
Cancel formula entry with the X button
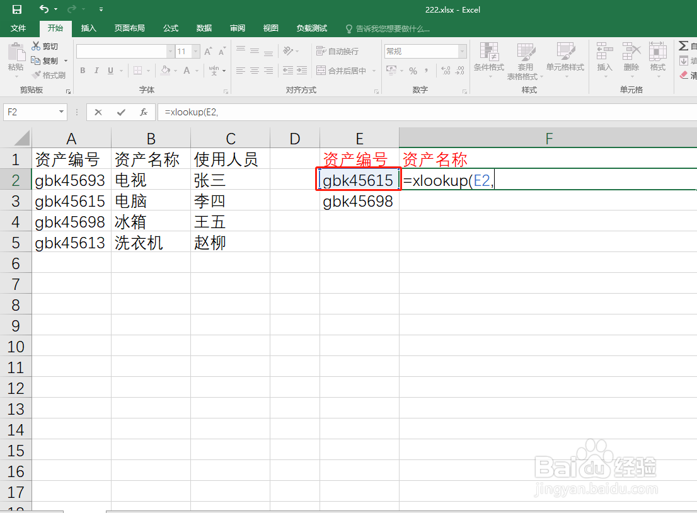(98, 112)
